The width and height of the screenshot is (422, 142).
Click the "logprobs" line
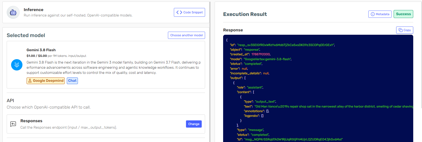(254, 116)
